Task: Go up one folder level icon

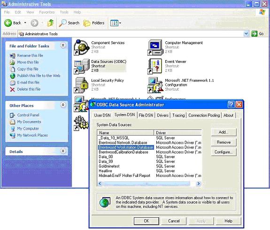Action: (51, 23)
